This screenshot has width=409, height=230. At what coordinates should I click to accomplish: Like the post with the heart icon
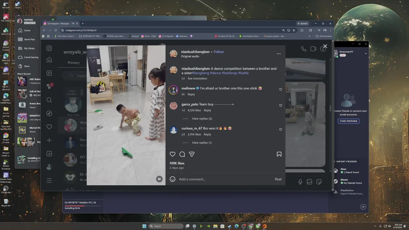(x=173, y=154)
